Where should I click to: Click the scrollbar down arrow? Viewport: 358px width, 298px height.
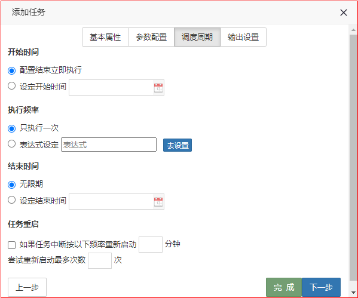(353, 292)
